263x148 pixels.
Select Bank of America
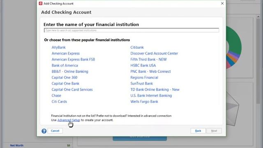click(65, 65)
